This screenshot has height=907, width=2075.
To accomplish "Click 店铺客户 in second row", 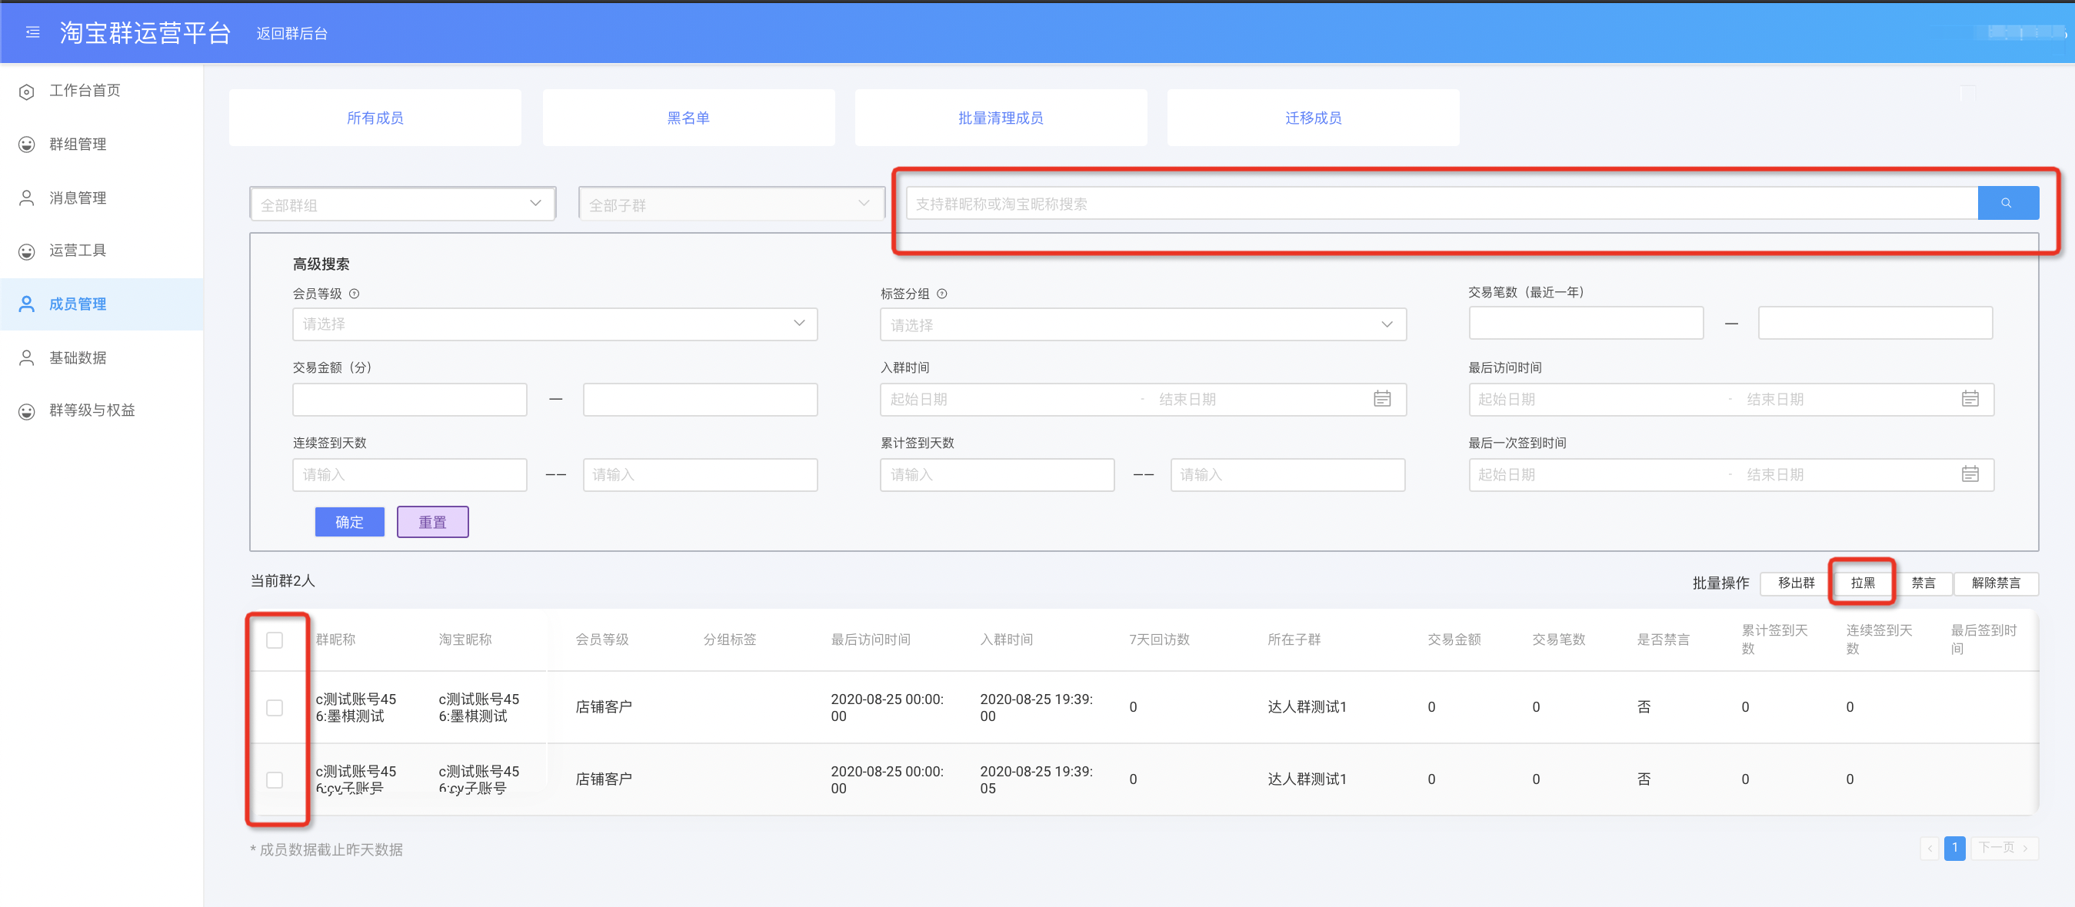I will click(603, 779).
